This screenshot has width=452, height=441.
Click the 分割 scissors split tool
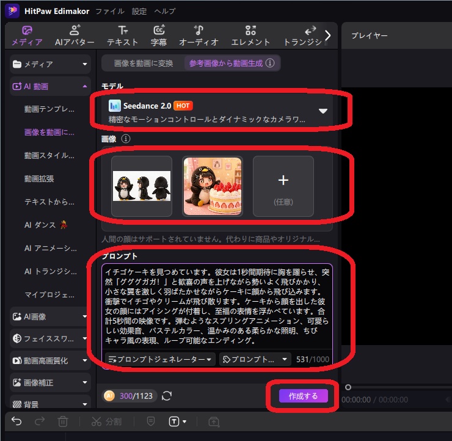106,421
